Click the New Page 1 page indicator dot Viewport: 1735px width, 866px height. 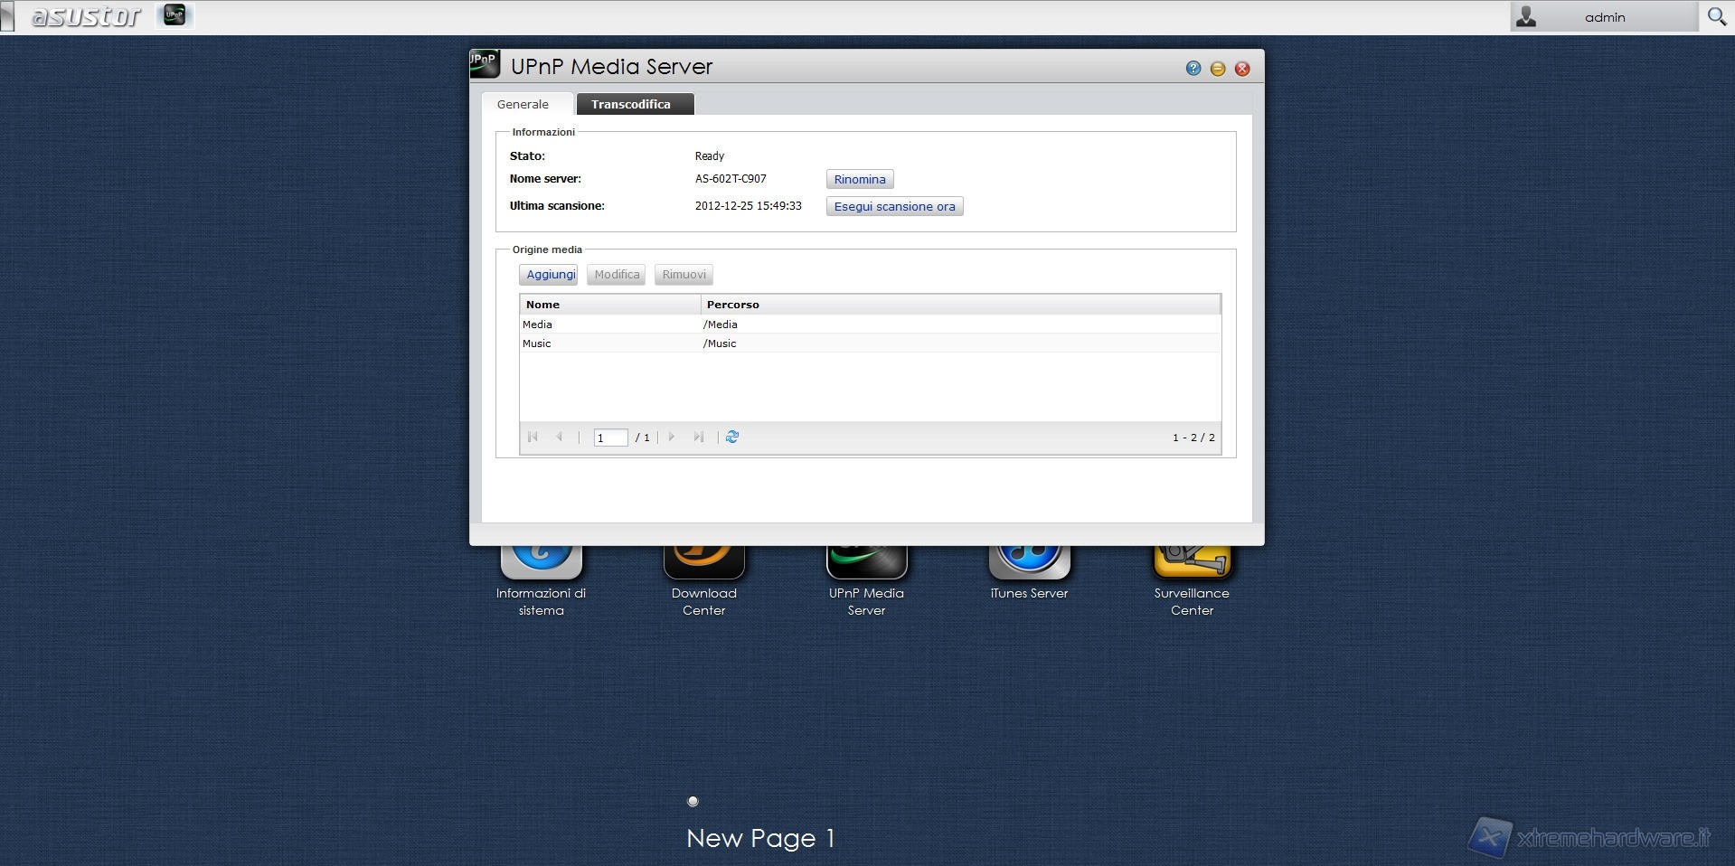click(693, 801)
